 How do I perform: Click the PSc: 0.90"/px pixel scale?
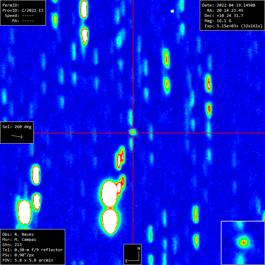[x=18, y=255]
